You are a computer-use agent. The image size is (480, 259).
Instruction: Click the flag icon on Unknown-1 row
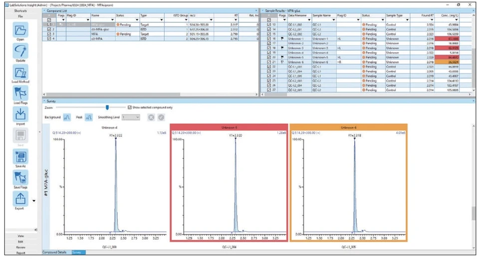282,39
